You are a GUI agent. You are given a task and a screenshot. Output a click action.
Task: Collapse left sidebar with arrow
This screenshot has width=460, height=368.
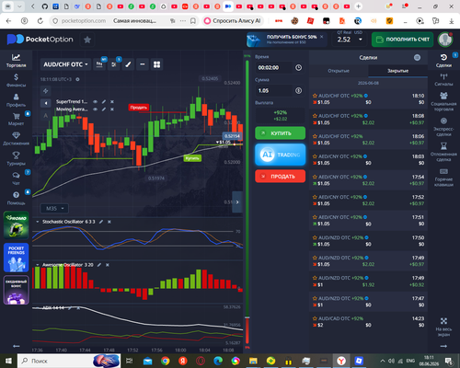[x=16, y=346]
